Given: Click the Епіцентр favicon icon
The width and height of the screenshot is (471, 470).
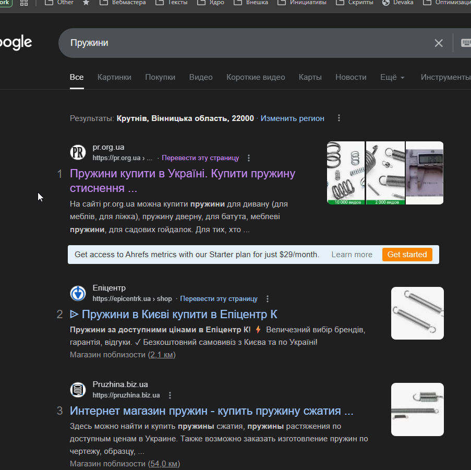Looking at the screenshot, I should 78,293.
